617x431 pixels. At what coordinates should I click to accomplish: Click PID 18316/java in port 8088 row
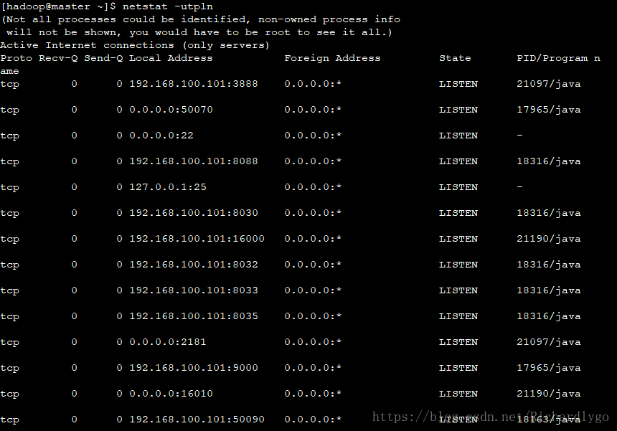click(x=549, y=161)
